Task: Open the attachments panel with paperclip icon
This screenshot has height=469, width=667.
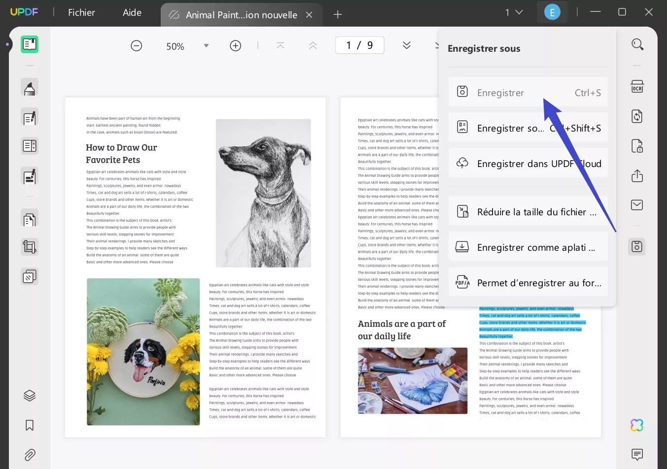Action: click(x=29, y=455)
